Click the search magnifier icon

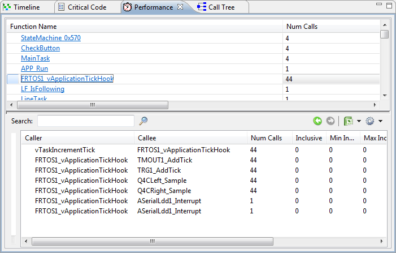[x=143, y=121]
